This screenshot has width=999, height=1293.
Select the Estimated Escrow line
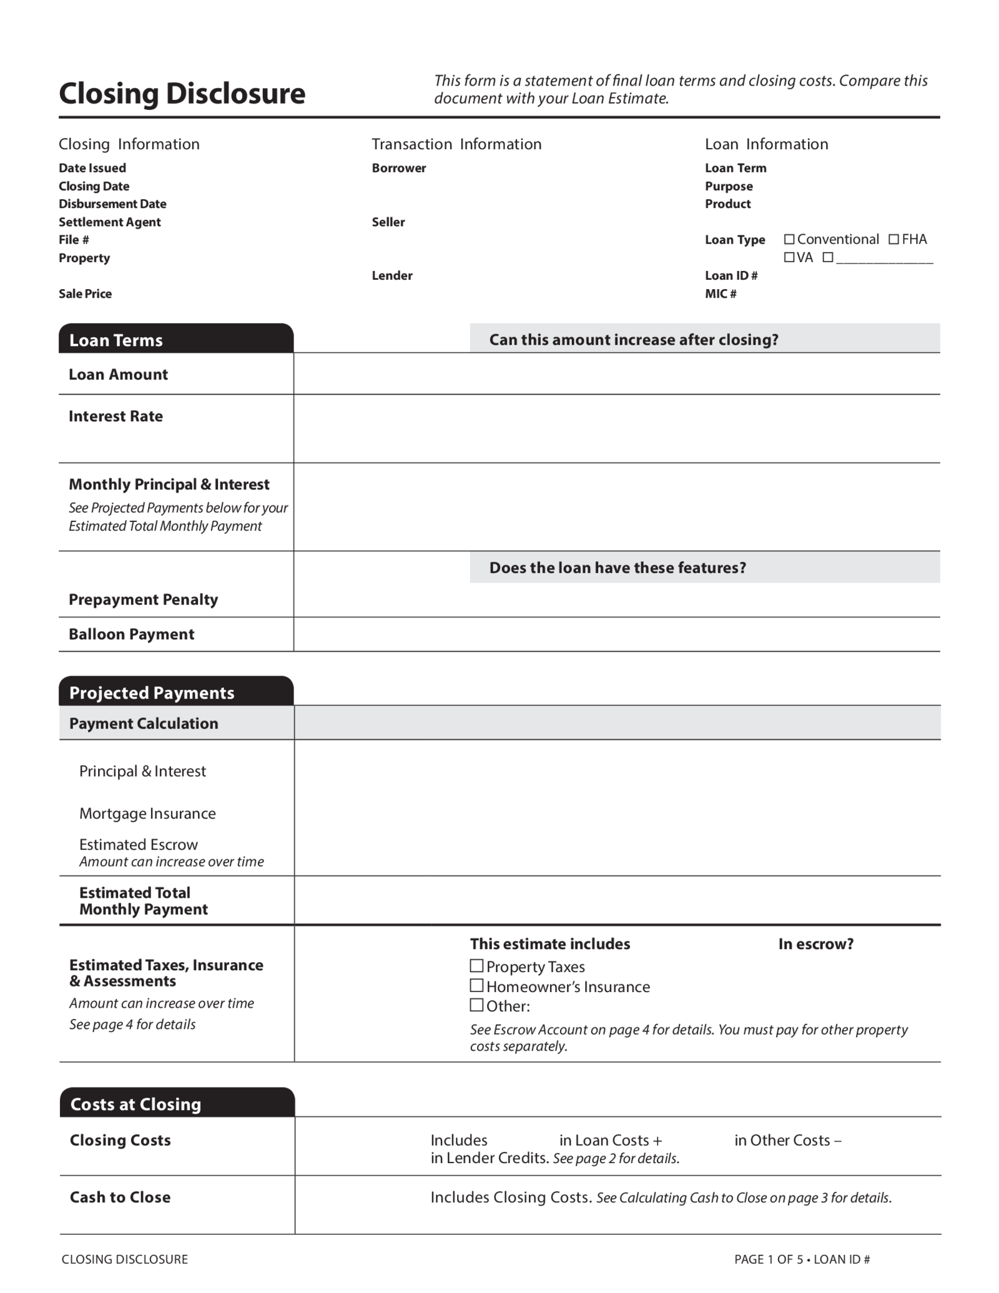139,845
